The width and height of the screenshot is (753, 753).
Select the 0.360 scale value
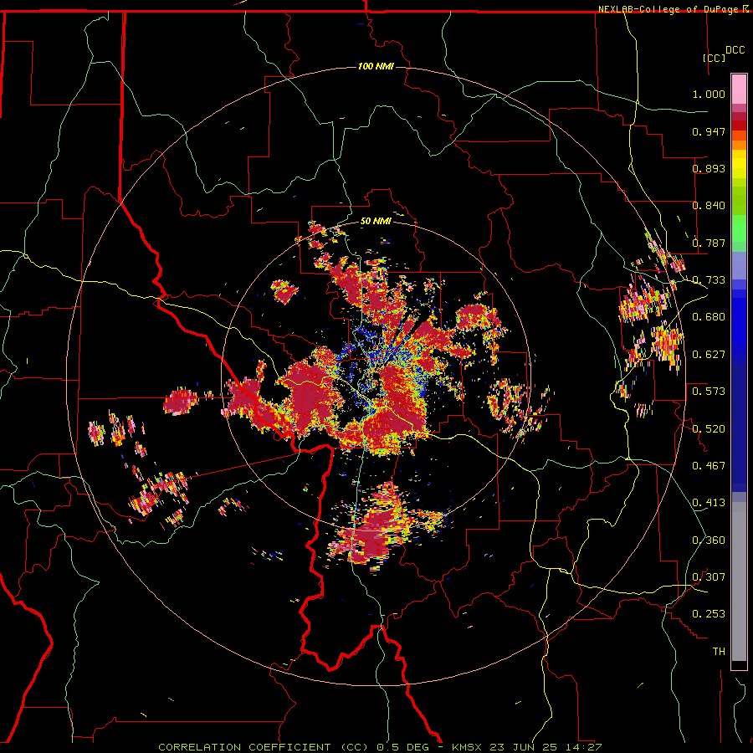709,540
